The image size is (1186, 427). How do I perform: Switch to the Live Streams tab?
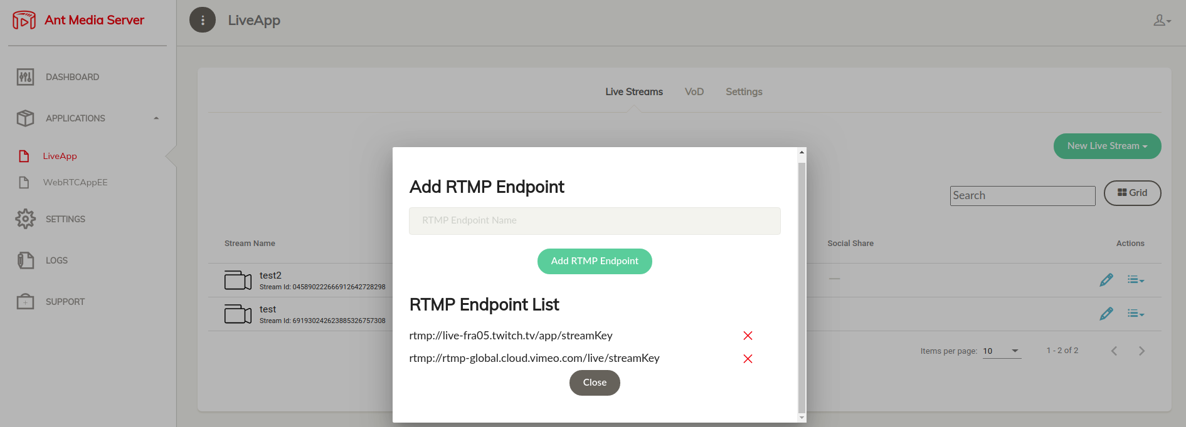tap(634, 91)
